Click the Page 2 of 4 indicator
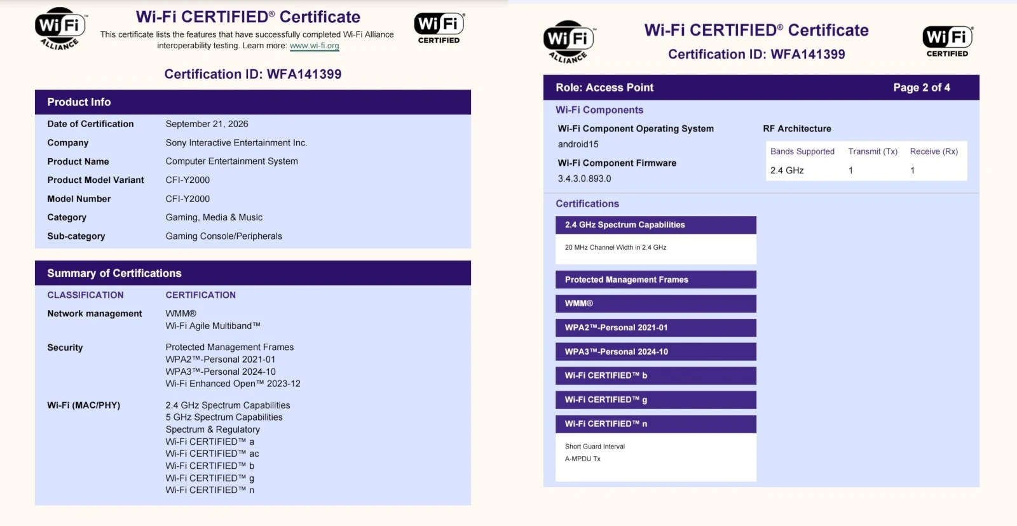 click(x=922, y=88)
